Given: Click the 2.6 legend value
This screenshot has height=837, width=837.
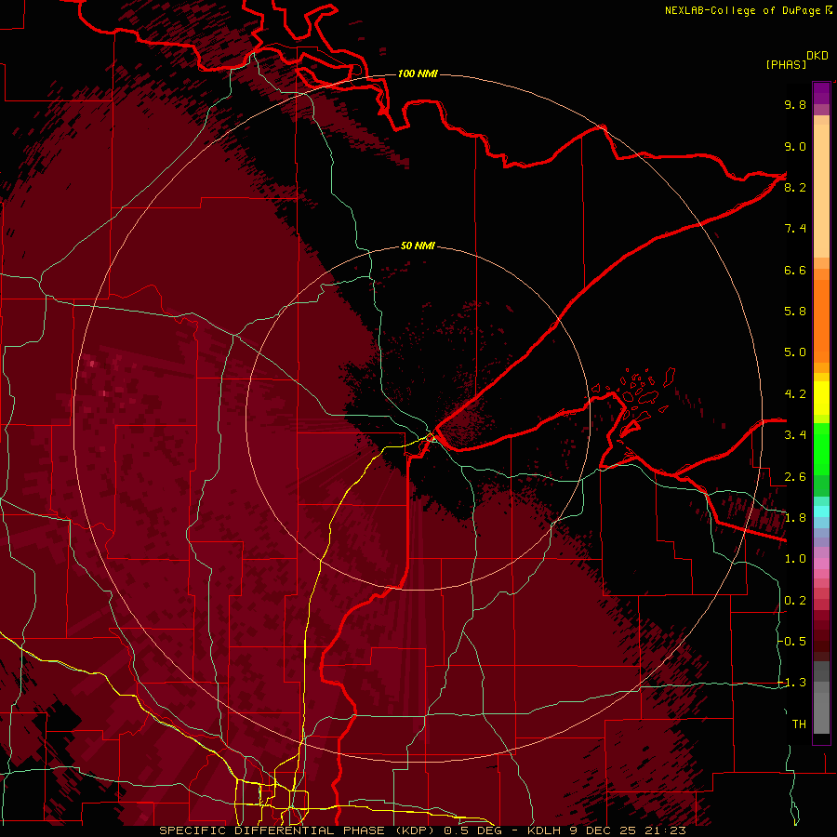Looking at the screenshot, I should (795, 477).
